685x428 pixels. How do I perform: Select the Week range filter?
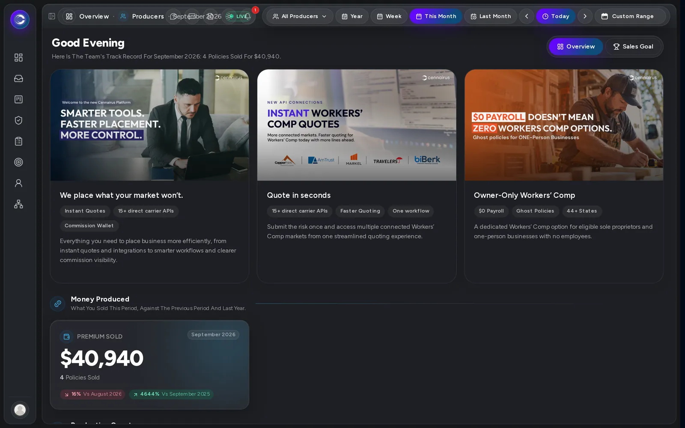coord(389,16)
